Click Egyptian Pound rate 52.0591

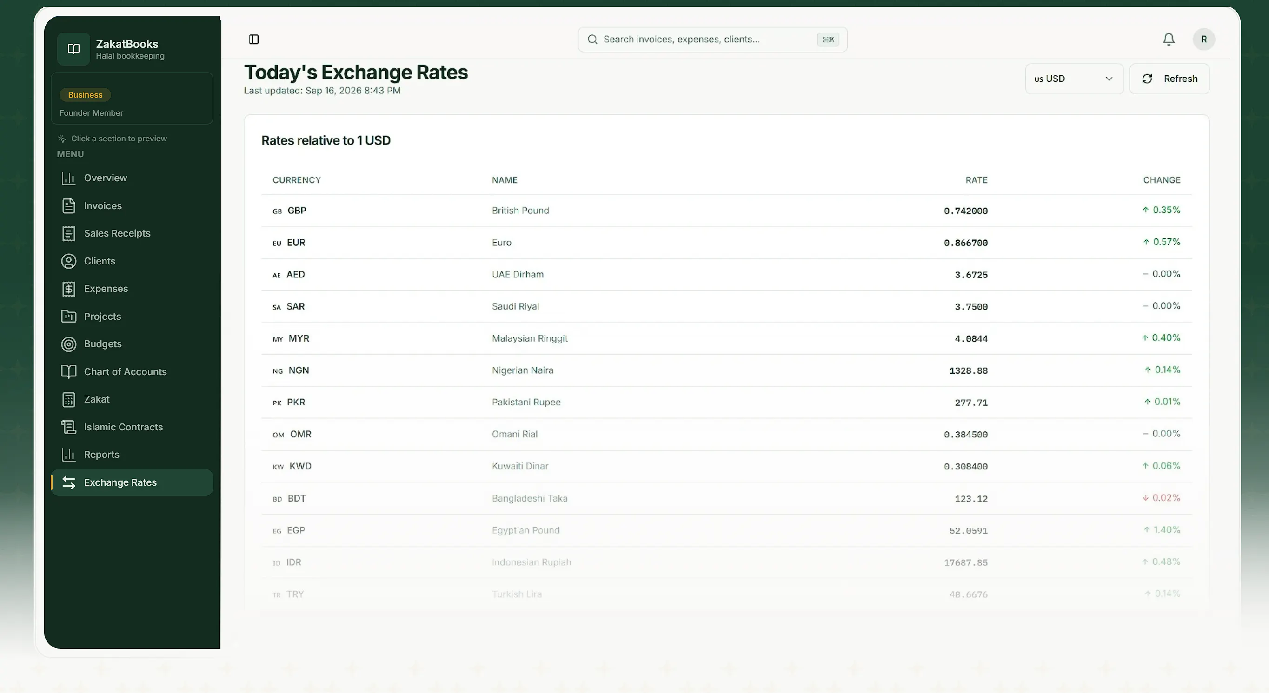969,531
